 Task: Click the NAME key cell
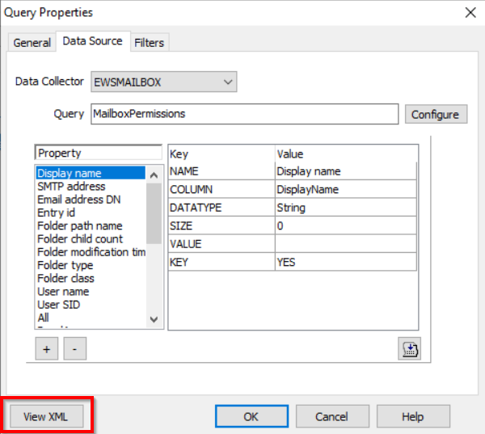click(221, 171)
